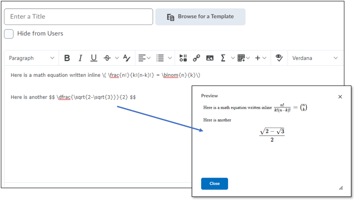This screenshot has height=200, width=354.
Task: Toggle bold formatting
Action: coord(67,58)
